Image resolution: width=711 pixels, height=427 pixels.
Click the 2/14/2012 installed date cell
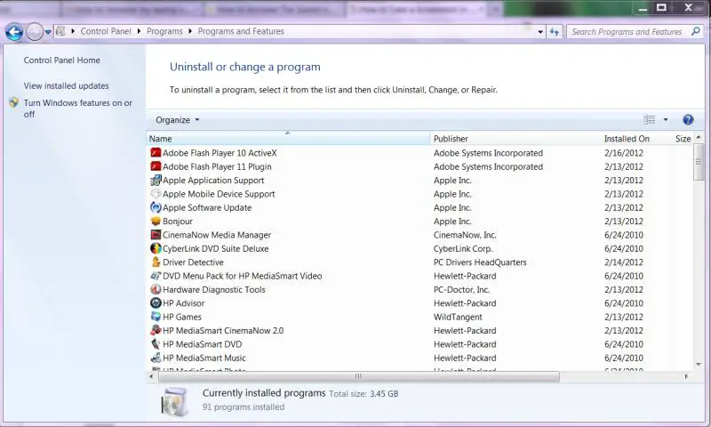coord(624,262)
